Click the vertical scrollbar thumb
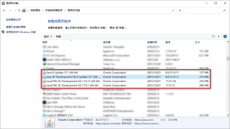 [228, 58]
